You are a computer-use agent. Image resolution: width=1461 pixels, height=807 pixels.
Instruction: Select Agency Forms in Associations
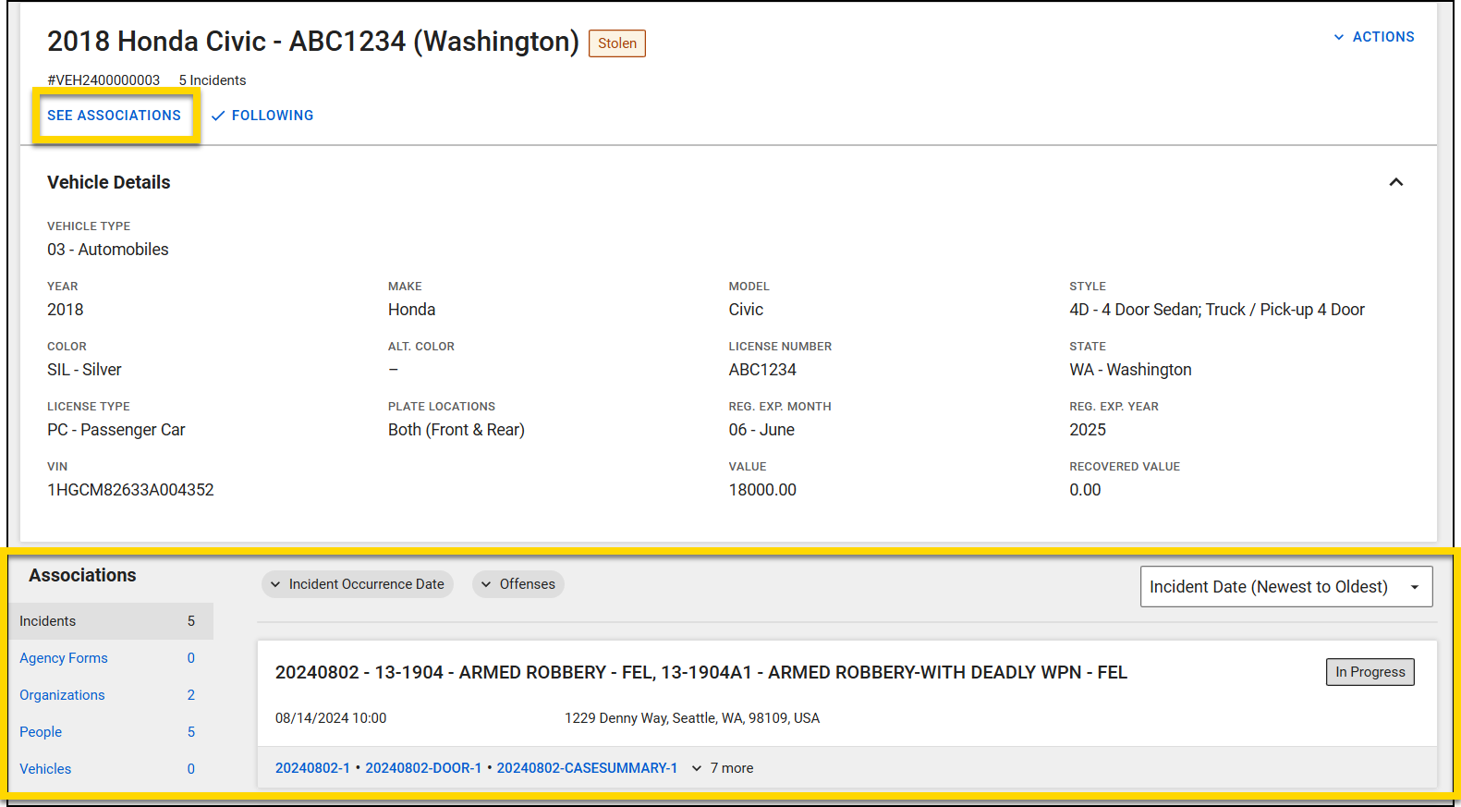(64, 658)
